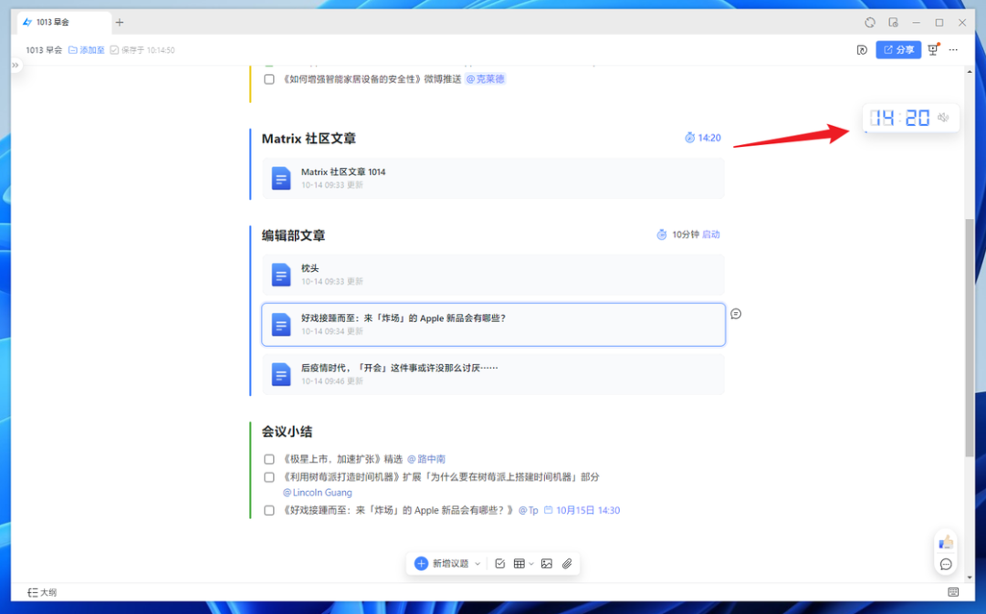Viewport: 986px width, 614px height.
Task: Click the stopwatch icon beside Matrix 14:20
Action: (x=690, y=138)
